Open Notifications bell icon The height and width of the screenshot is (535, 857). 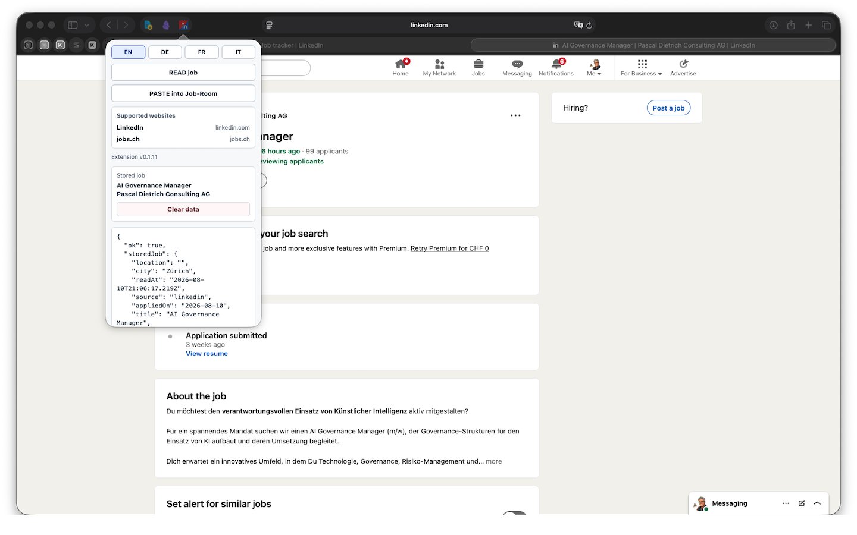coord(556,64)
